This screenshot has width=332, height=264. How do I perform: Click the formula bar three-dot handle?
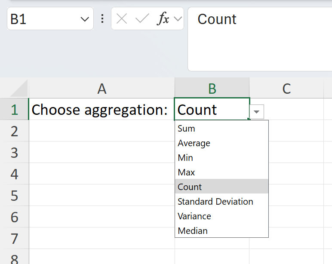tap(102, 19)
